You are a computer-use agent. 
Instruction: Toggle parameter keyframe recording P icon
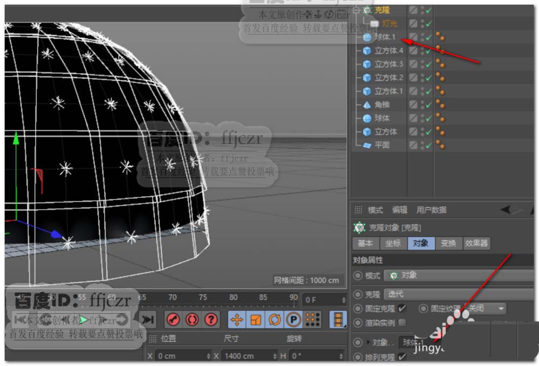point(293,320)
